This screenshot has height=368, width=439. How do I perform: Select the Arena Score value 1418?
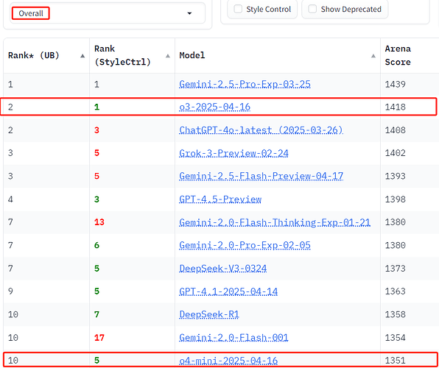click(395, 107)
